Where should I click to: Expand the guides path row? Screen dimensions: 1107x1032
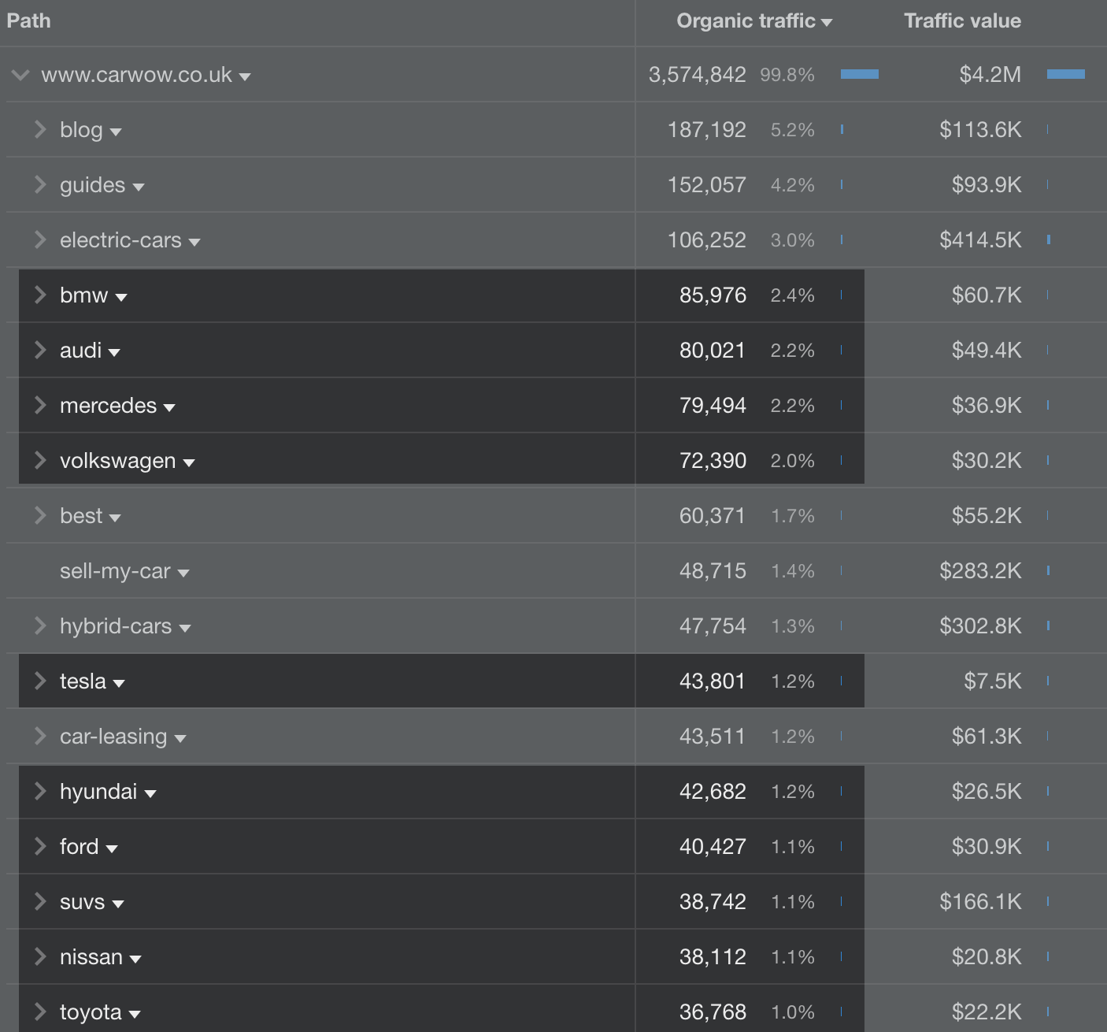(40, 185)
